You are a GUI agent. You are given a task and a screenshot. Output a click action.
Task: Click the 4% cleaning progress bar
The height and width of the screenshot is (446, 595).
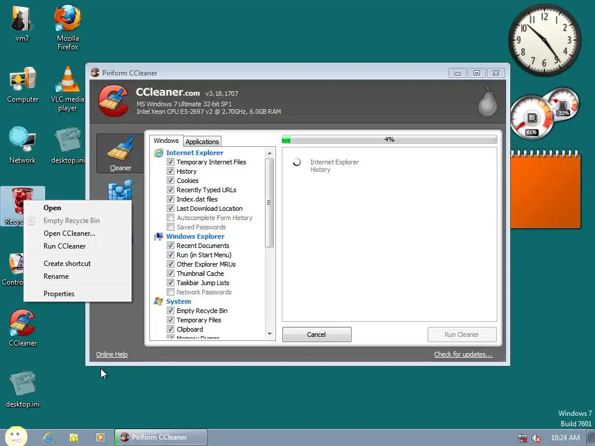389,139
